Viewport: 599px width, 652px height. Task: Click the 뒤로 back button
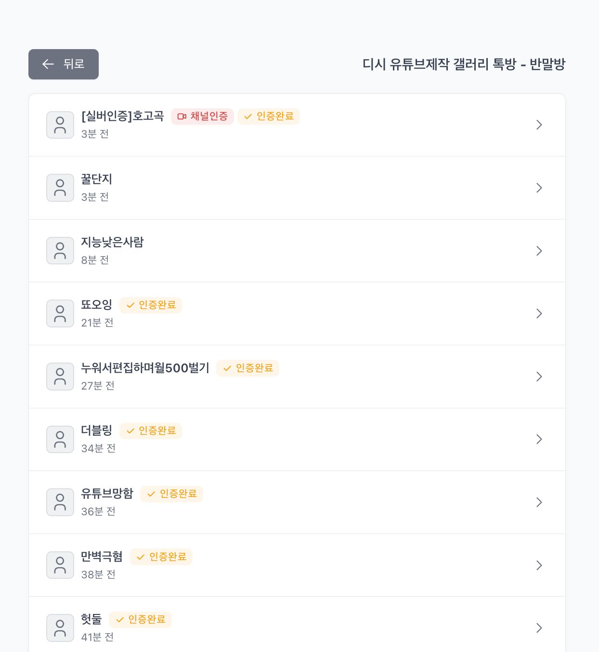[64, 64]
